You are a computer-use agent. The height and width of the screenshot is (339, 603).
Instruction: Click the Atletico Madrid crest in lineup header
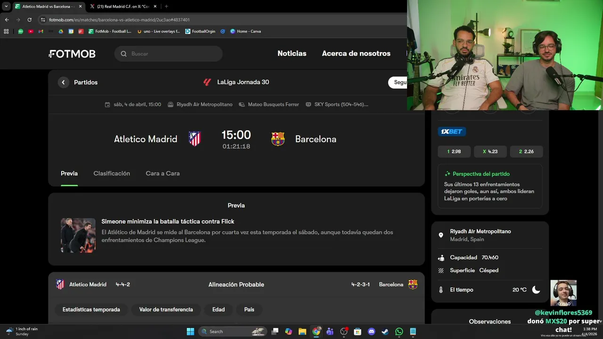[60, 284]
